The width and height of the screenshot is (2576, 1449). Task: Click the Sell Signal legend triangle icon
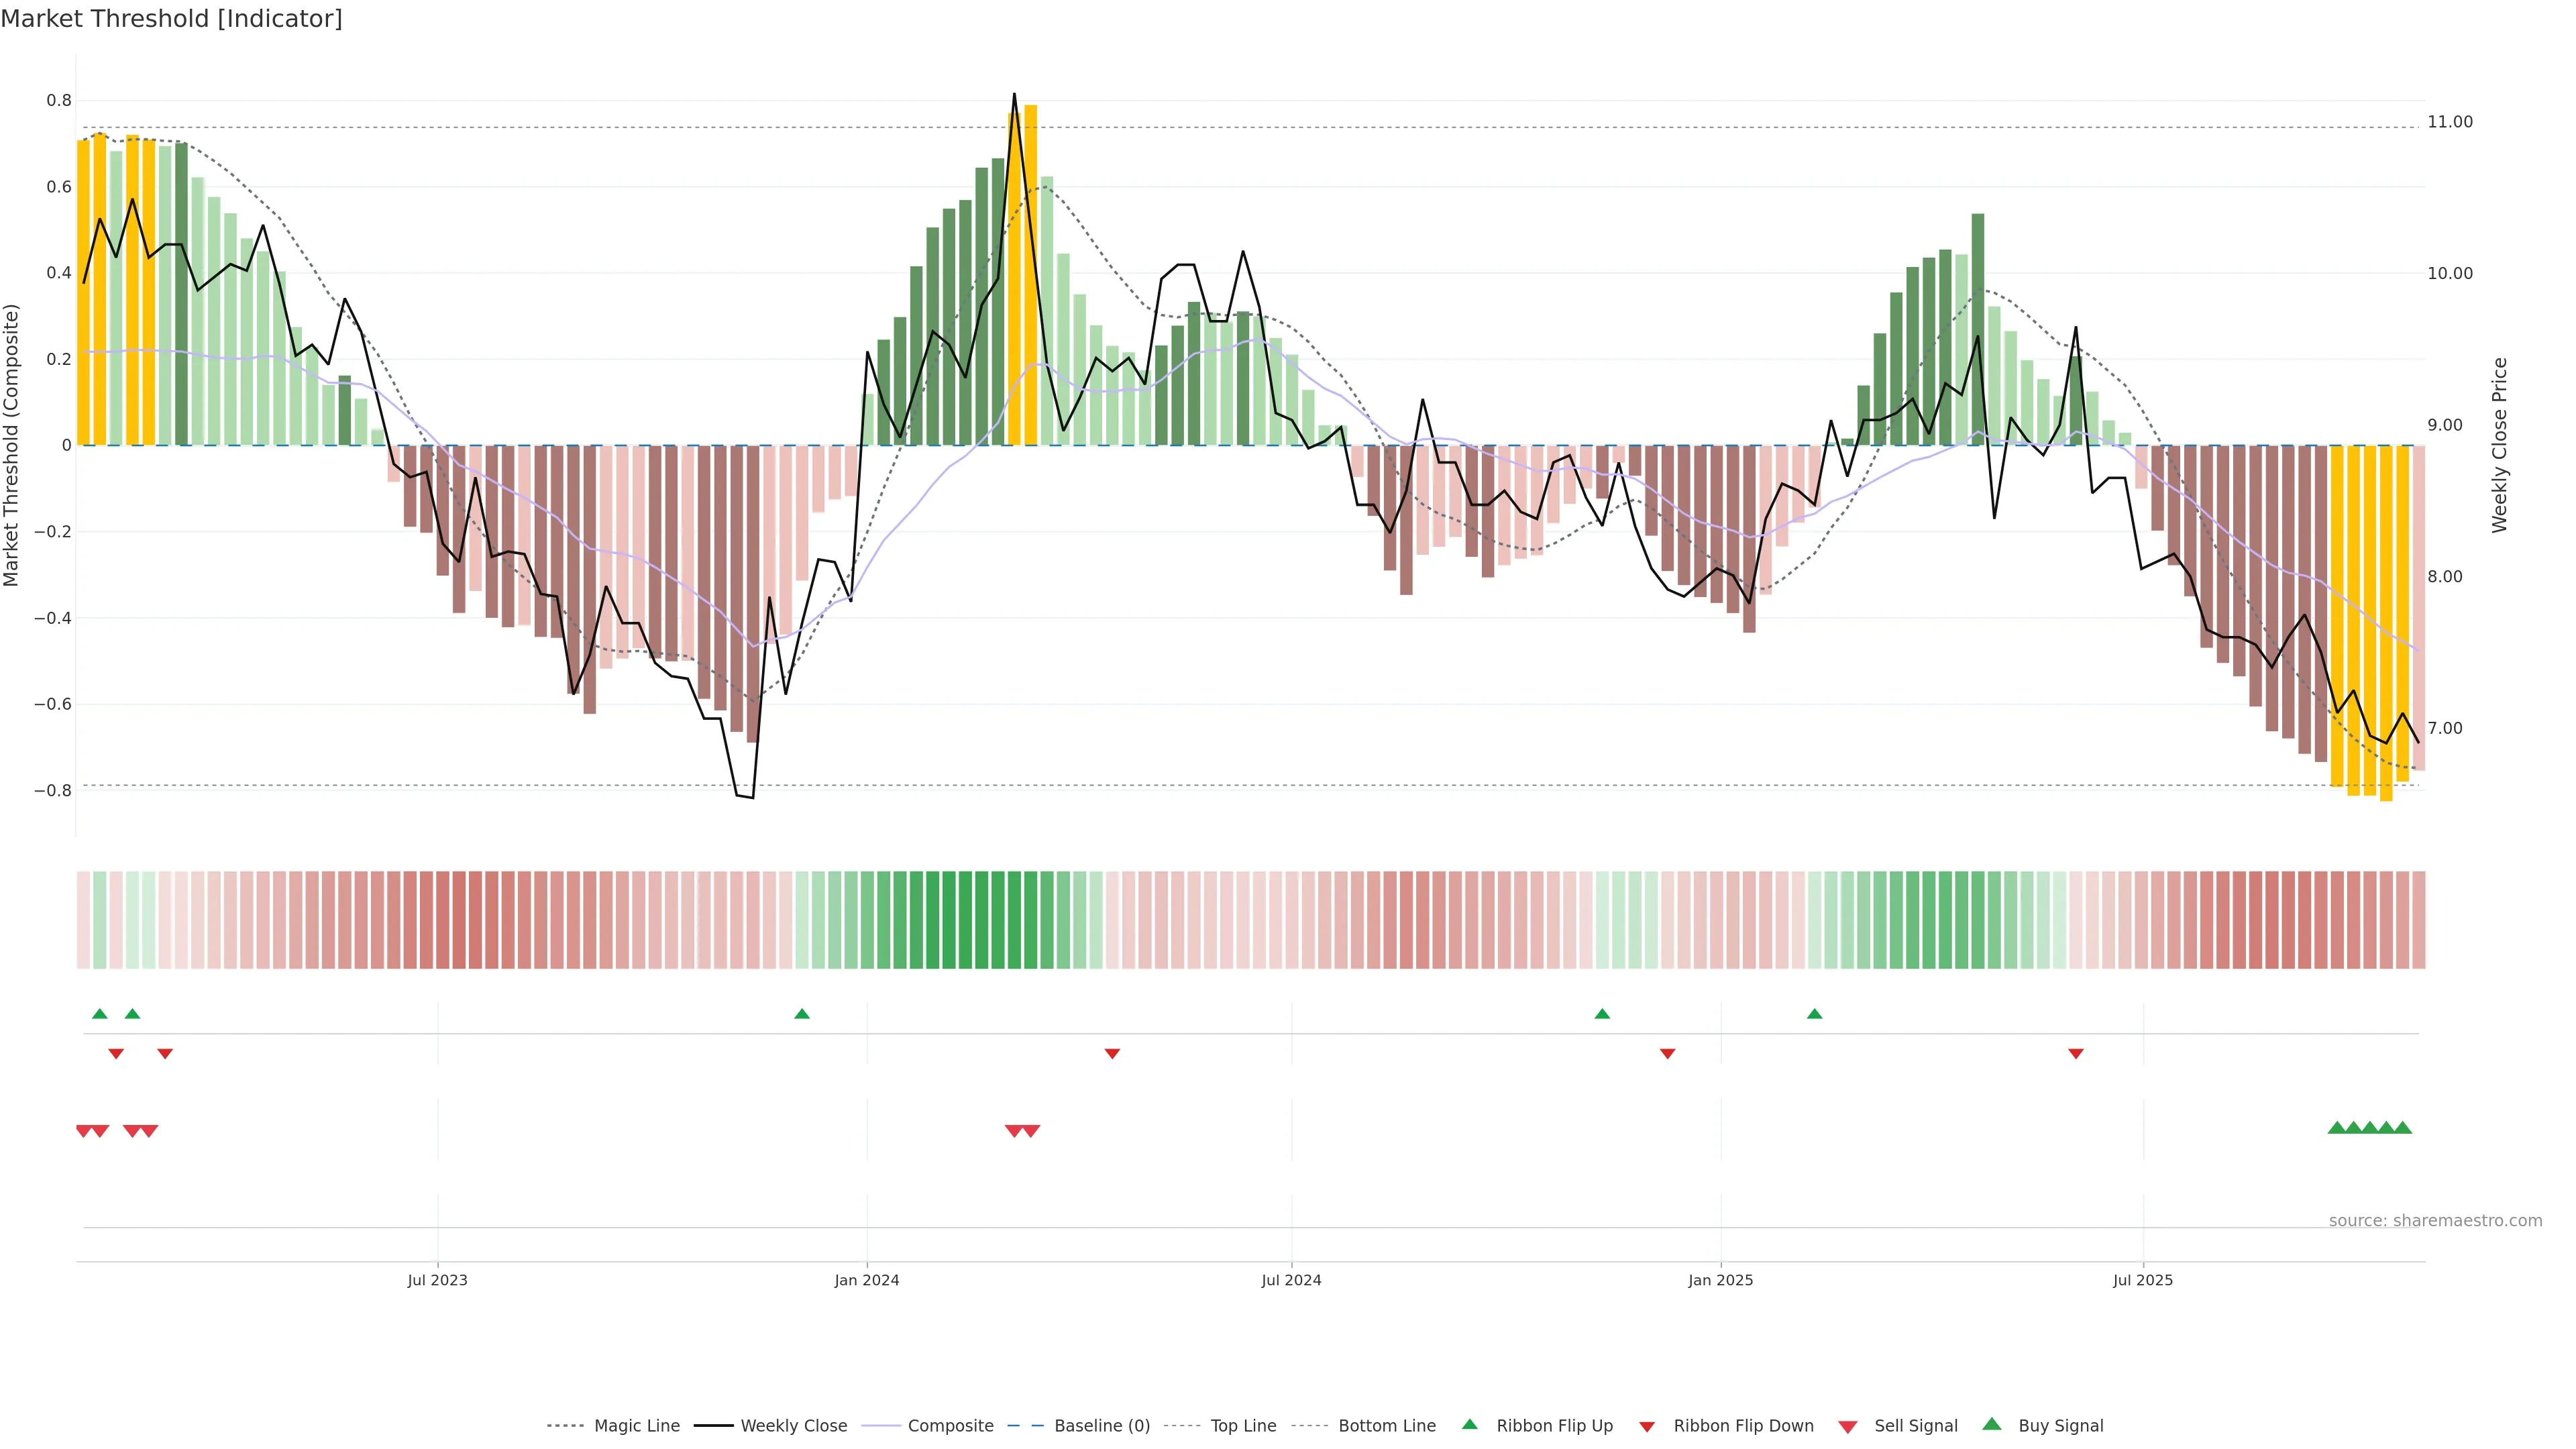[x=1848, y=1427]
